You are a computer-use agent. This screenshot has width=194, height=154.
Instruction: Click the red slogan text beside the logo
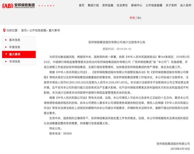coord(47,6)
